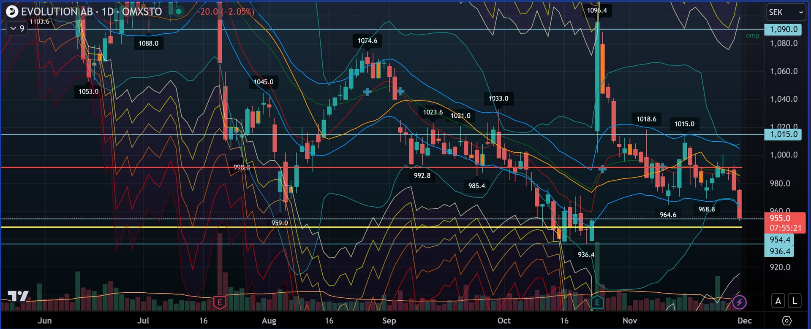Open the red E earnings marker
811x329 pixels.
219,302
